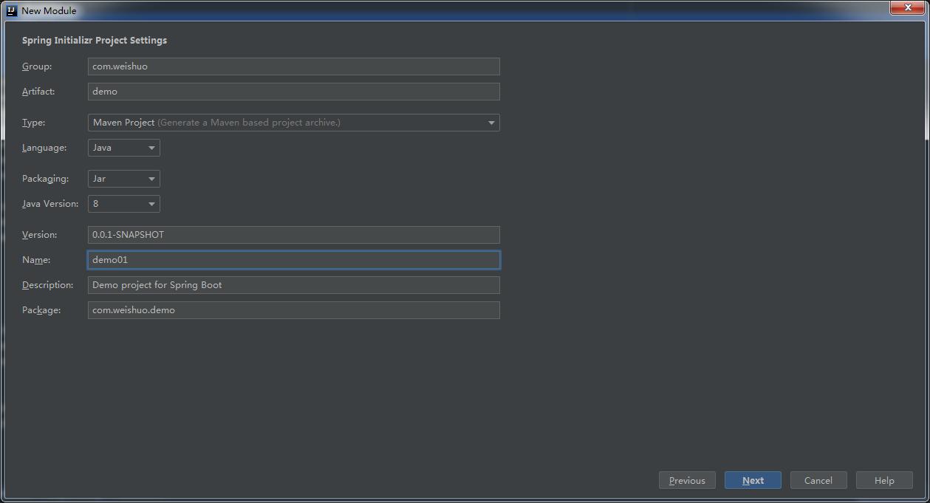Image resolution: width=930 pixels, height=503 pixels.
Task: Click the Artifact label
Action: (x=38, y=92)
